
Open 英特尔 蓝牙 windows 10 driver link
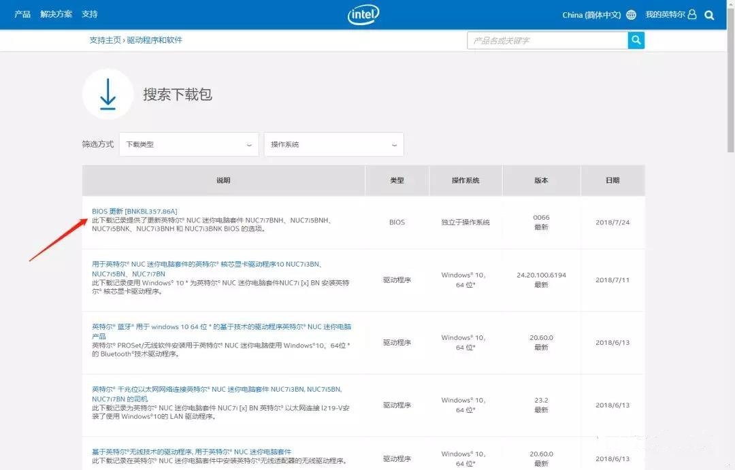(221, 331)
